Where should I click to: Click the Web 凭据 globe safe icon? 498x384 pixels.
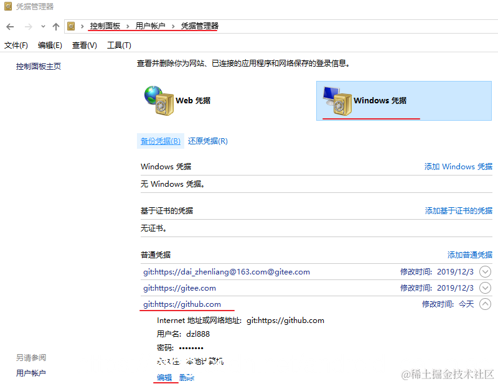[159, 100]
